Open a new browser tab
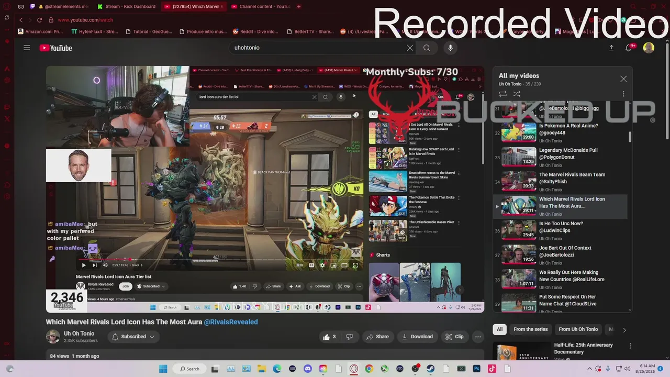The image size is (670, 377). click(299, 6)
